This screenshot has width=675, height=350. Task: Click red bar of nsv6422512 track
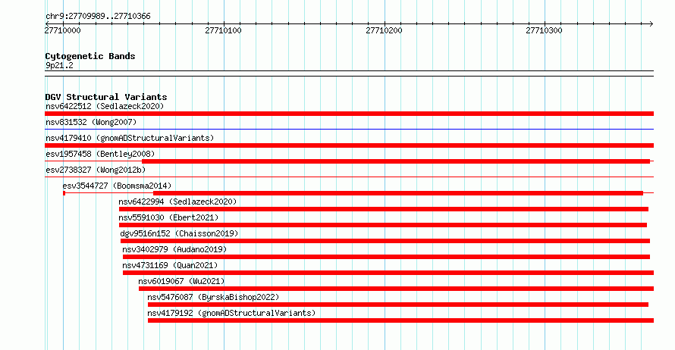pyautogui.click(x=349, y=114)
